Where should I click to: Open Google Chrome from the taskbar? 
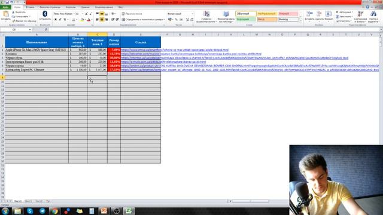point(54,211)
